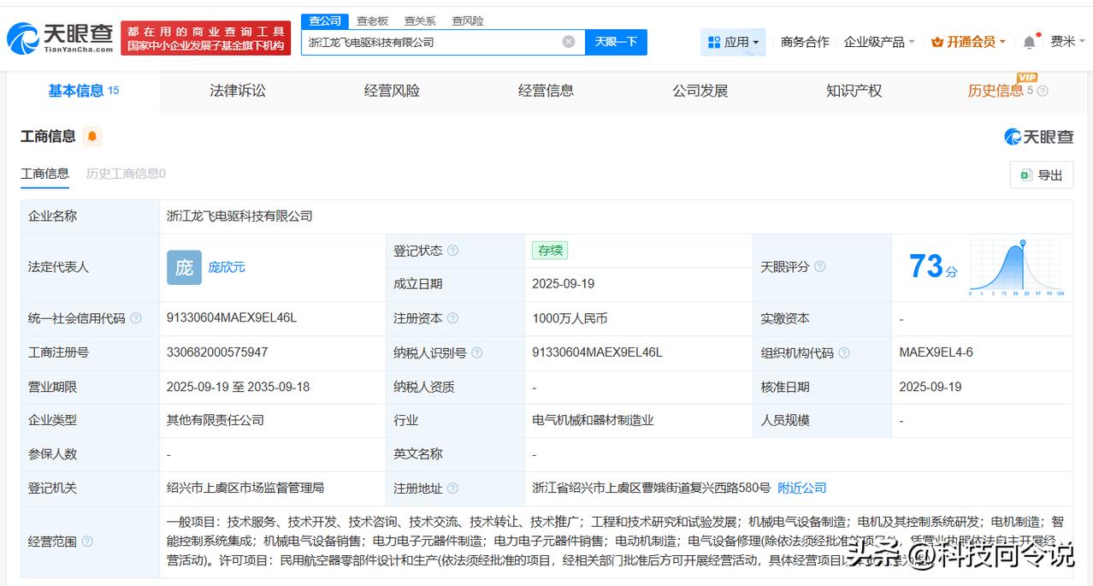Open the 费米 user account menu

[x=1067, y=42]
